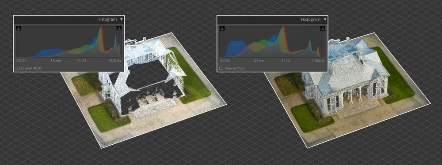442x165 pixels.
Task: Collapse the right Histogram panel triangle
Action: (x=325, y=19)
